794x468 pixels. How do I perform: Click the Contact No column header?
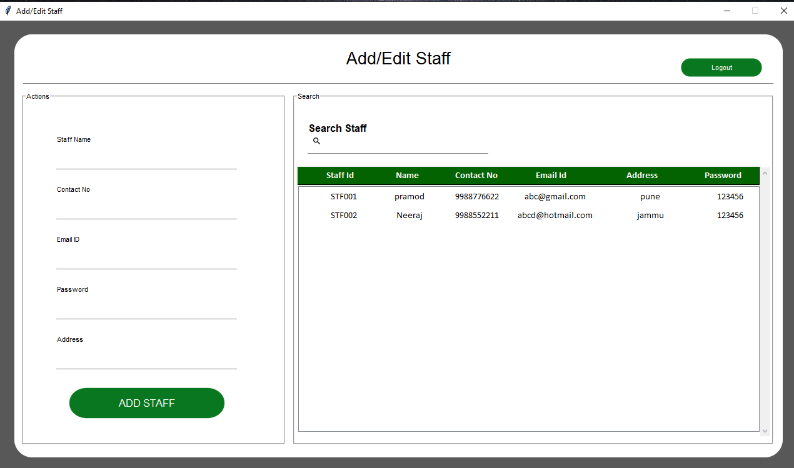pyautogui.click(x=476, y=176)
